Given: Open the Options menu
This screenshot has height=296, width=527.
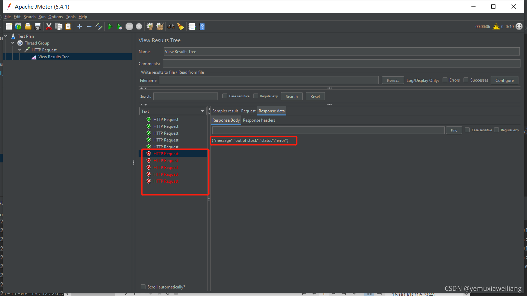Looking at the screenshot, I should point(56,17).
